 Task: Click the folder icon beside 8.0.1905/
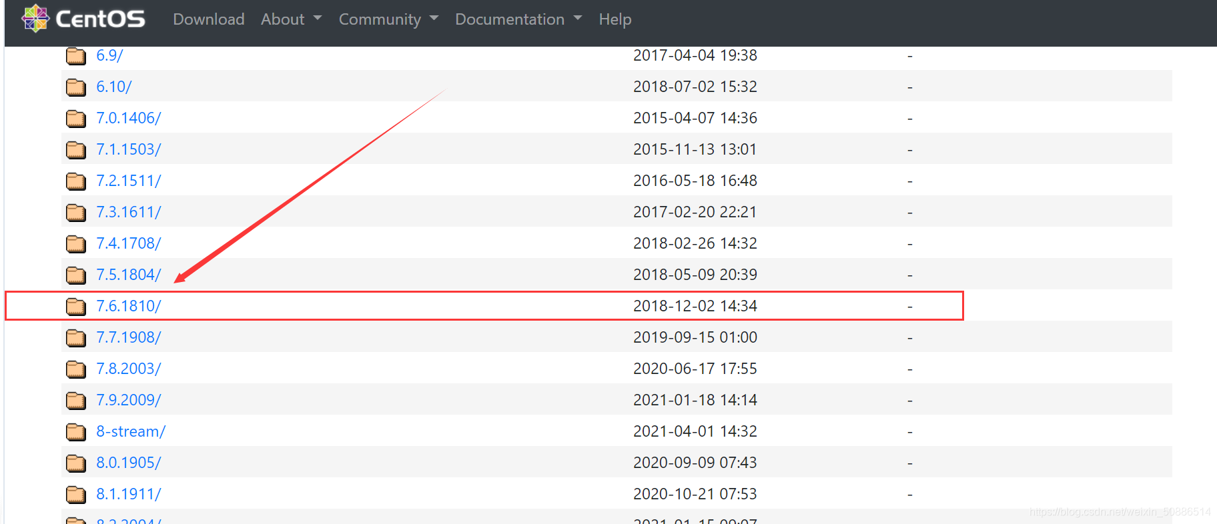76,463
